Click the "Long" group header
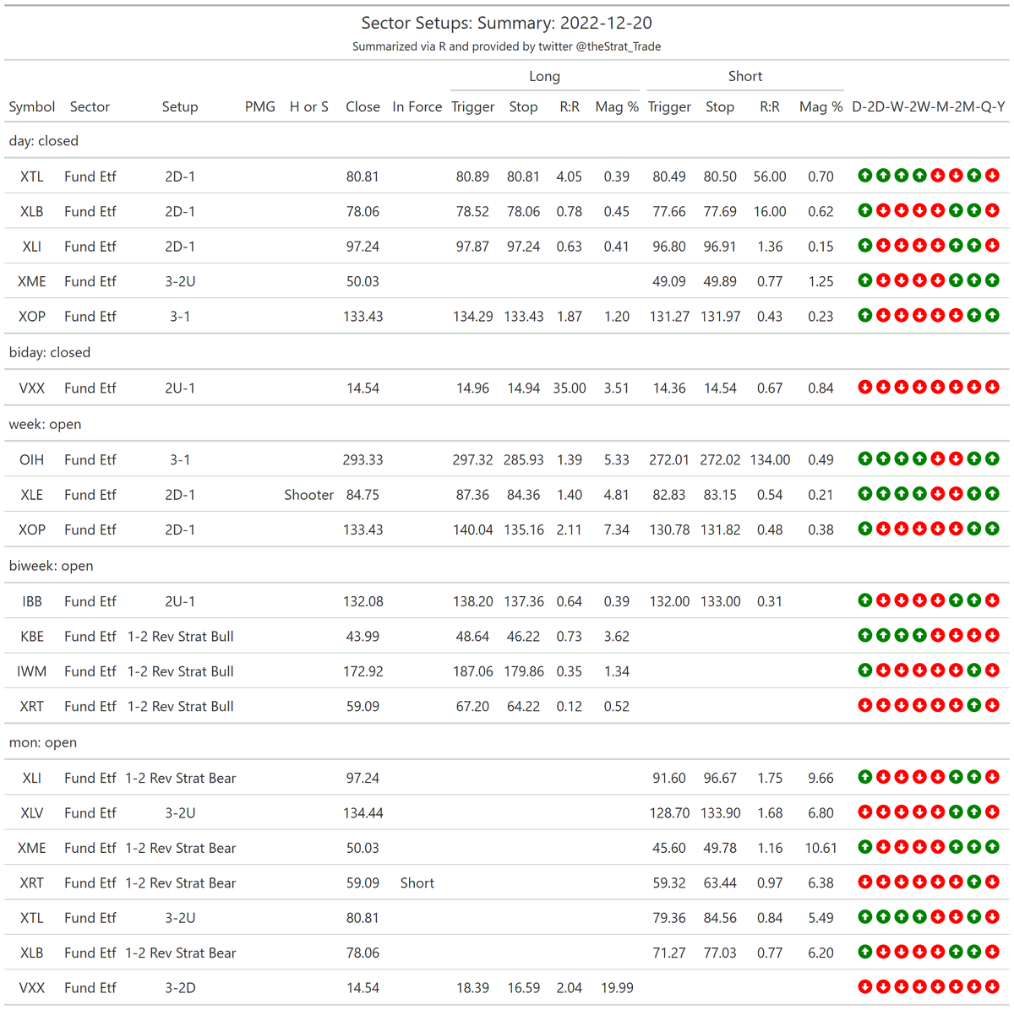The width and height of the screenshot is (1014, 1010). tap(544, 76)
